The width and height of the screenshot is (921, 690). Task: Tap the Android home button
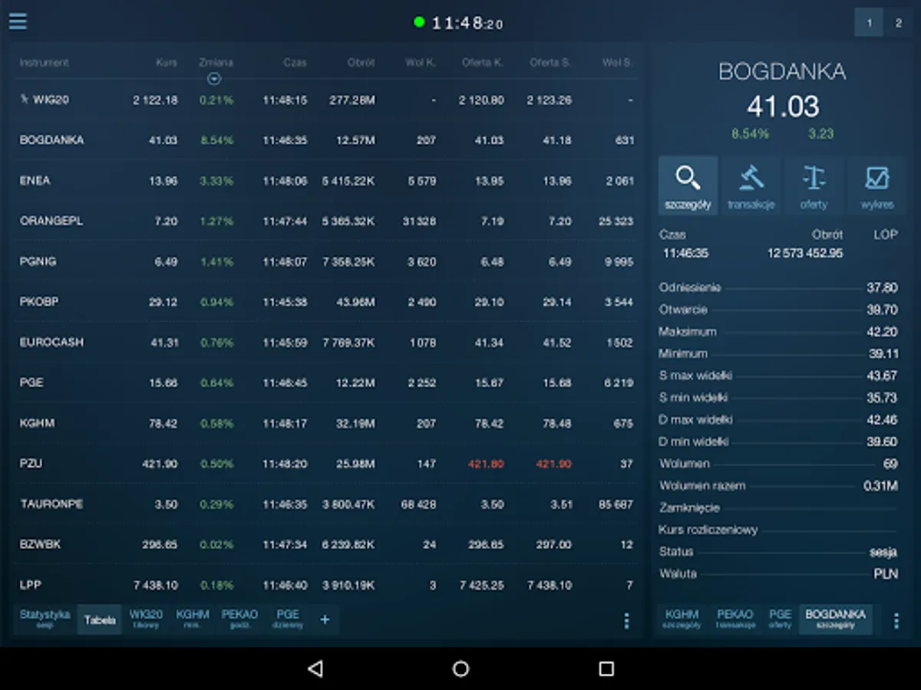pyautogui.click(x=460, y=669)
